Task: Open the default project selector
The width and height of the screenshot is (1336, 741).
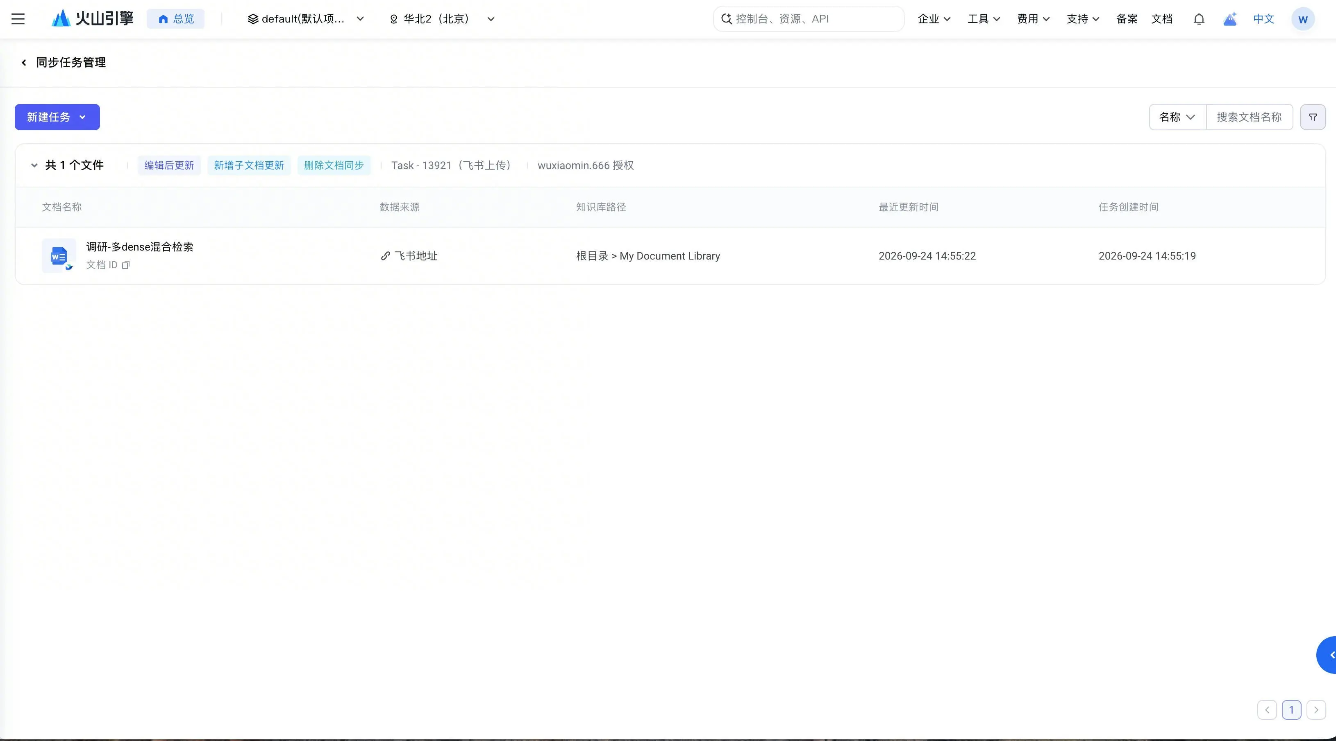Action: [x=305, y=19]
